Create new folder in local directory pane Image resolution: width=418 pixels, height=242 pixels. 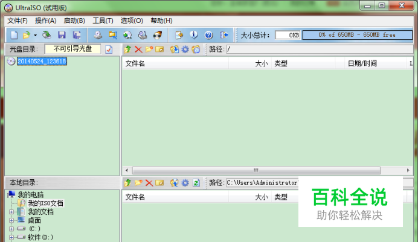tap(138, 183)
